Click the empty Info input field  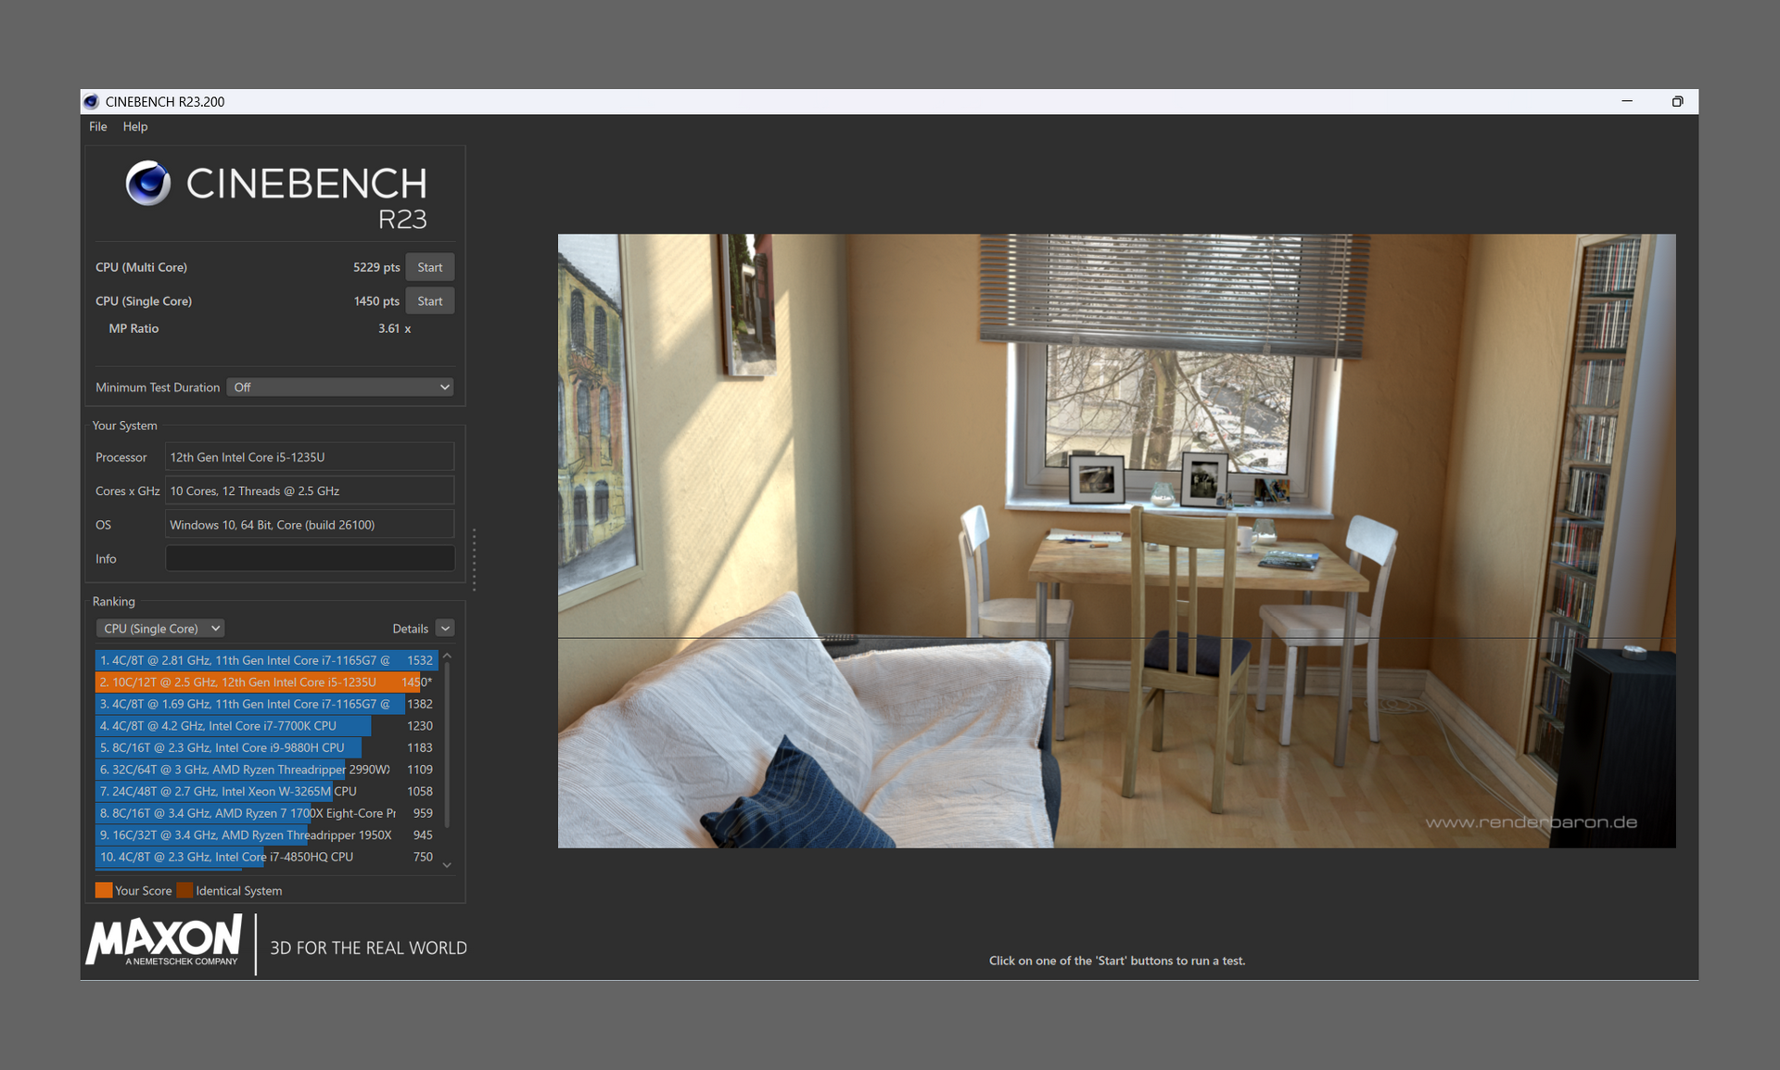[310, 559]
